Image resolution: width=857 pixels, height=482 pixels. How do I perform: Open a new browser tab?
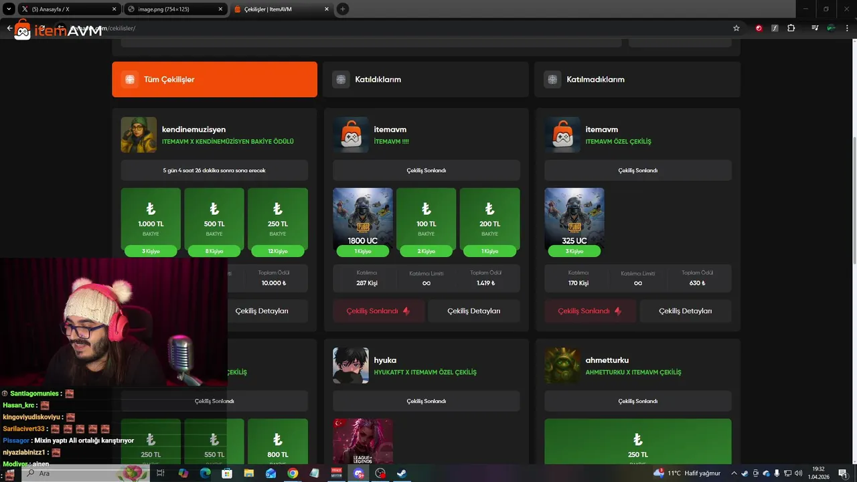343,9
